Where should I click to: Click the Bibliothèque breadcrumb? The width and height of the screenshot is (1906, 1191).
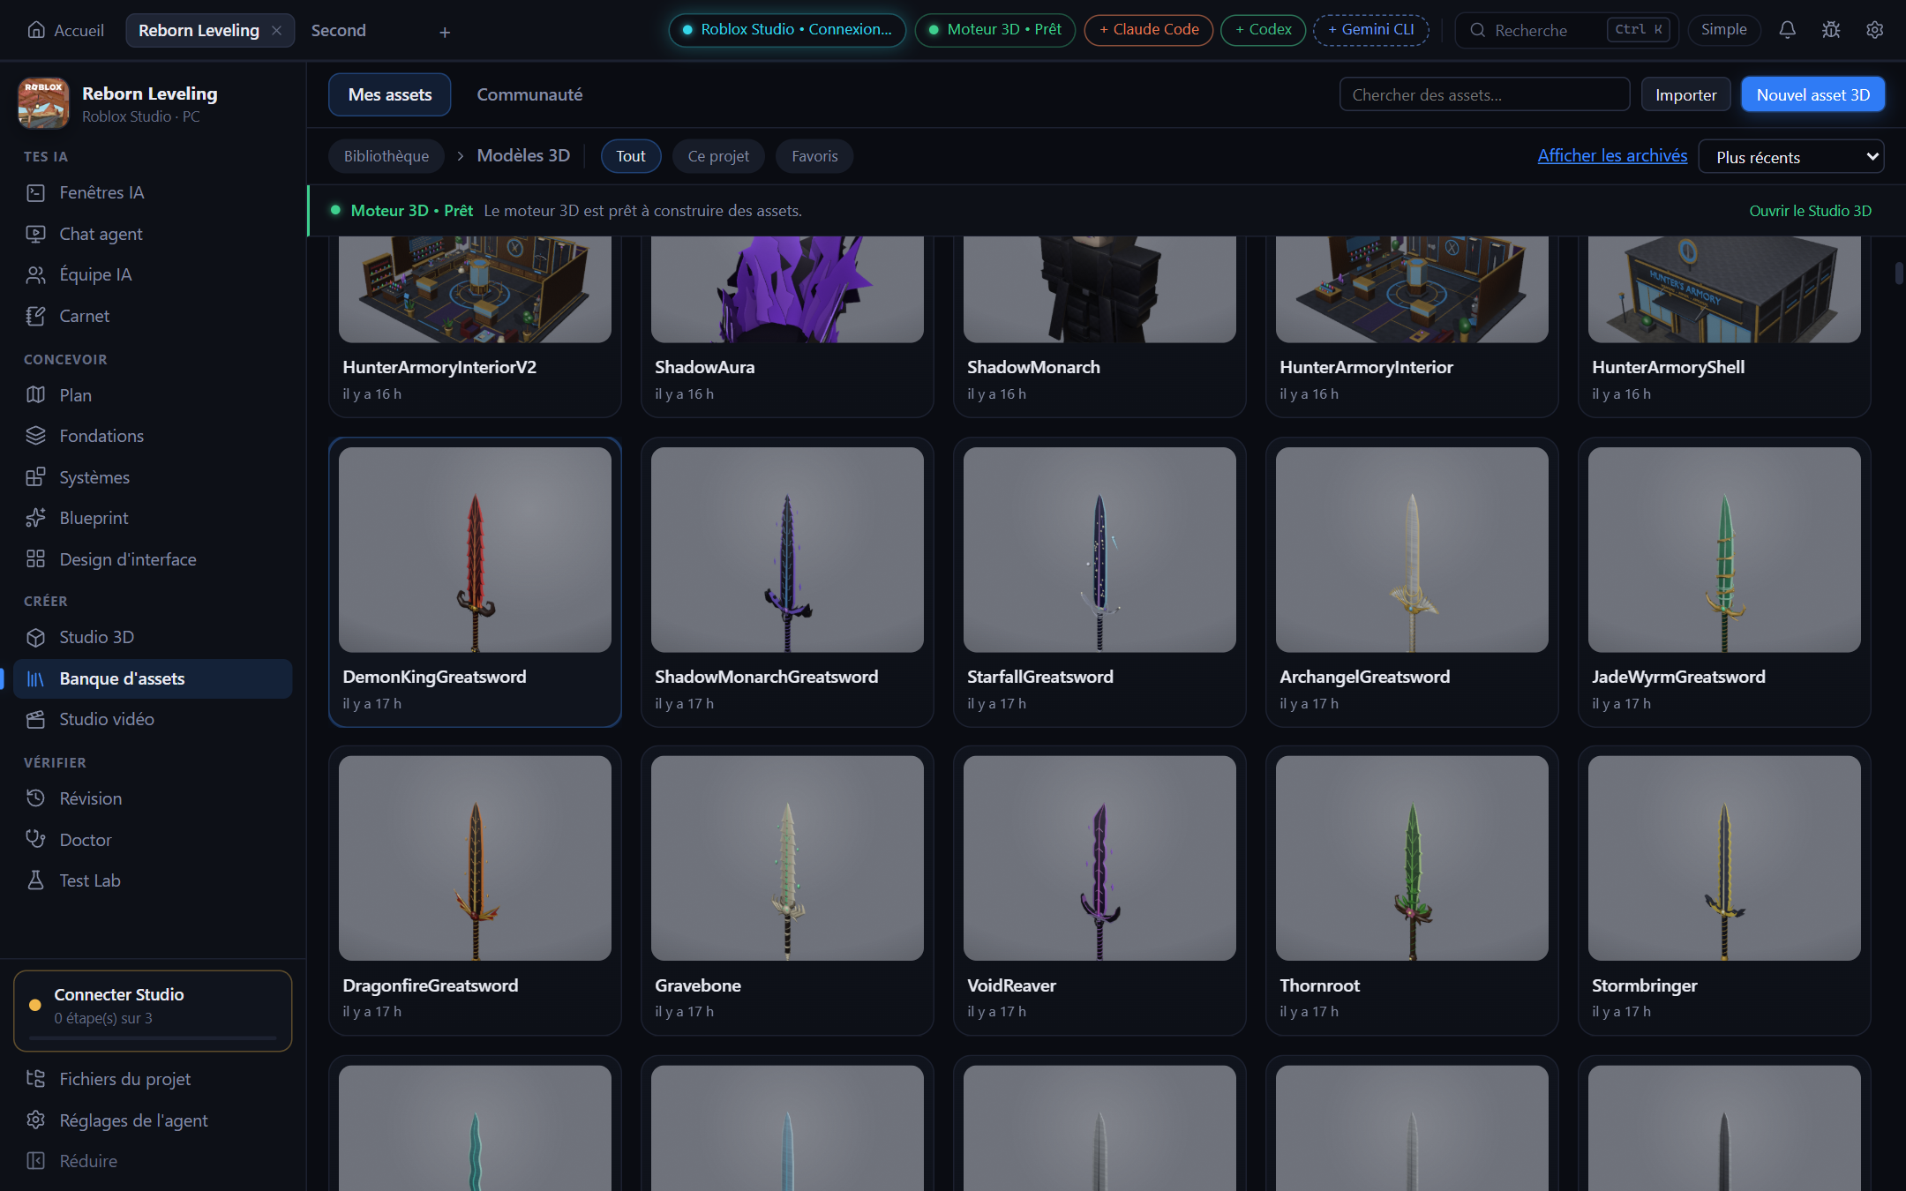386,156
